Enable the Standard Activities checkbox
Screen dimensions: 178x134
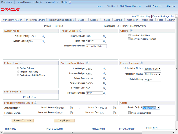[x=129, y=35]
